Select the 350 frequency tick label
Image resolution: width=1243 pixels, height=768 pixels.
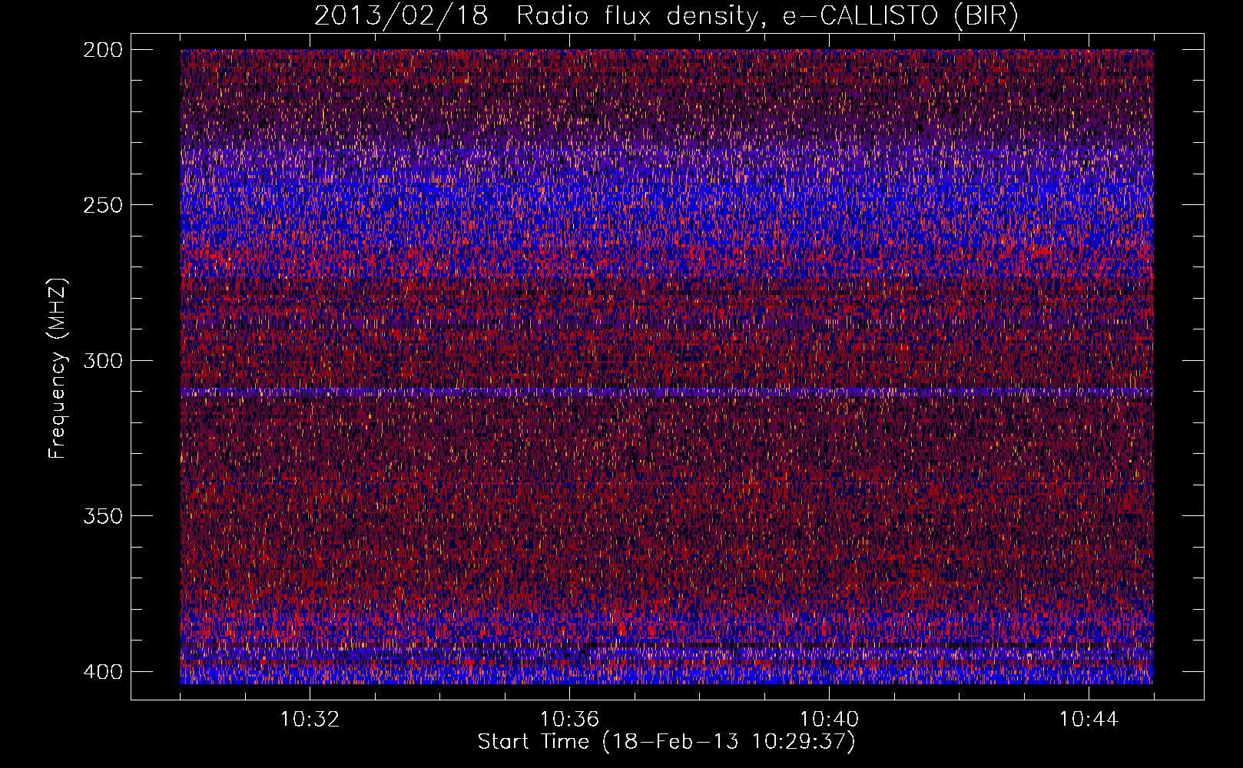click(102, 516)
